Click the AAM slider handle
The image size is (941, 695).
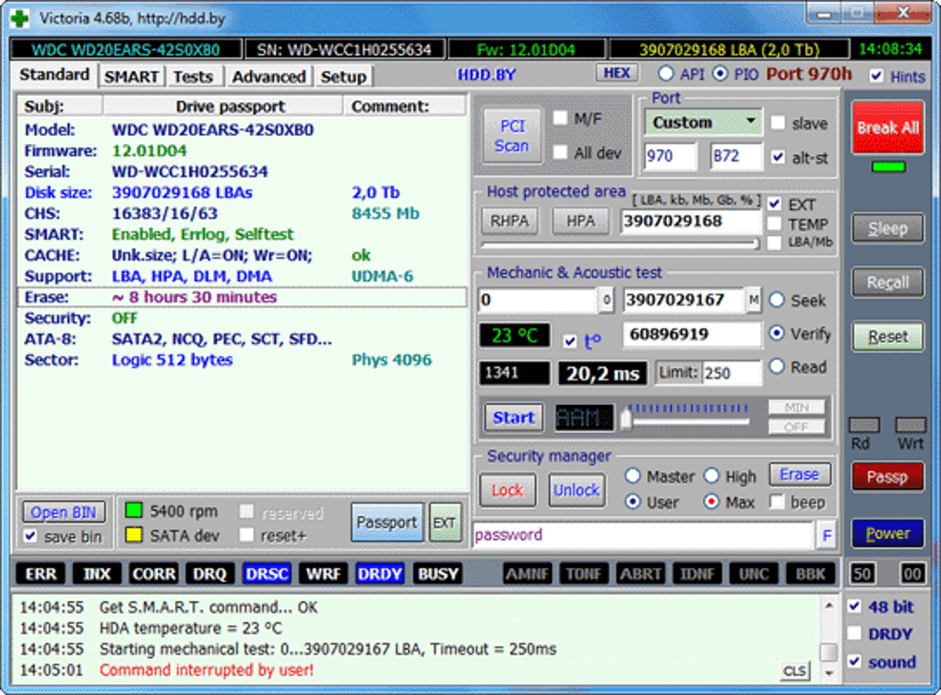(625, 417)
